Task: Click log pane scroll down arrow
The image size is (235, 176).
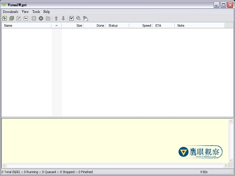Action: [231, 160]
